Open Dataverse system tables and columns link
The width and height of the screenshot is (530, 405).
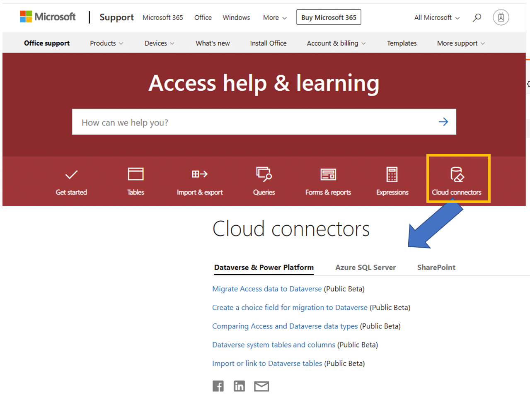(273, 345)
